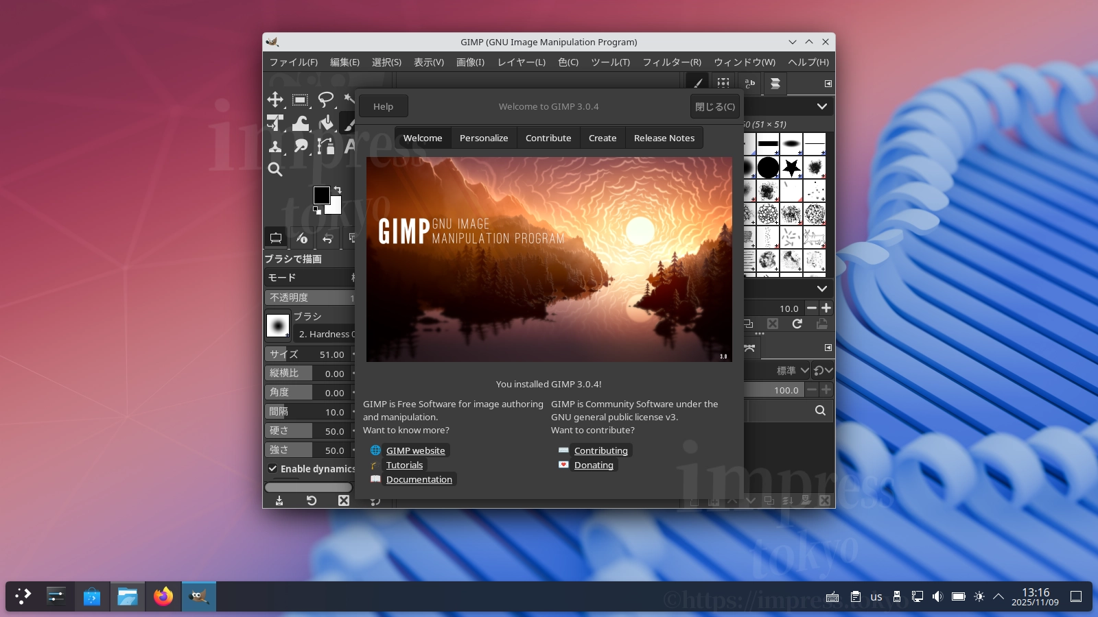Select the Free Select lasso tool

tap(325, 99)
